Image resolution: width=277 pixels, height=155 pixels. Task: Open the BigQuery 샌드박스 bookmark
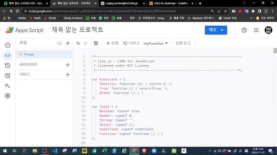tap(202, 18)
